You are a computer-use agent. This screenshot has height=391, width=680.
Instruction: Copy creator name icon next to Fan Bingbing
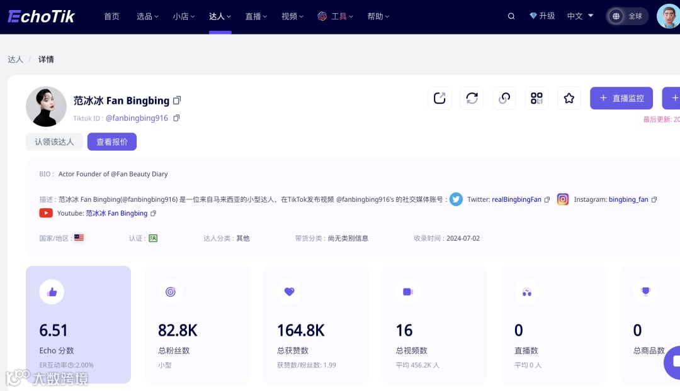pos(177,101)
